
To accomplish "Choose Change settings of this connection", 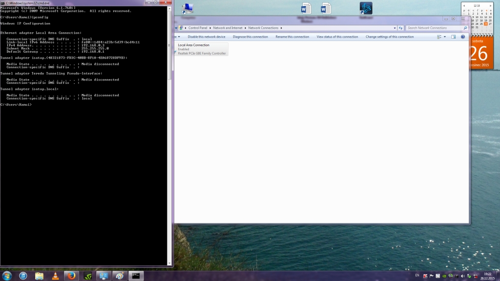I will click(x=390, y=37).
